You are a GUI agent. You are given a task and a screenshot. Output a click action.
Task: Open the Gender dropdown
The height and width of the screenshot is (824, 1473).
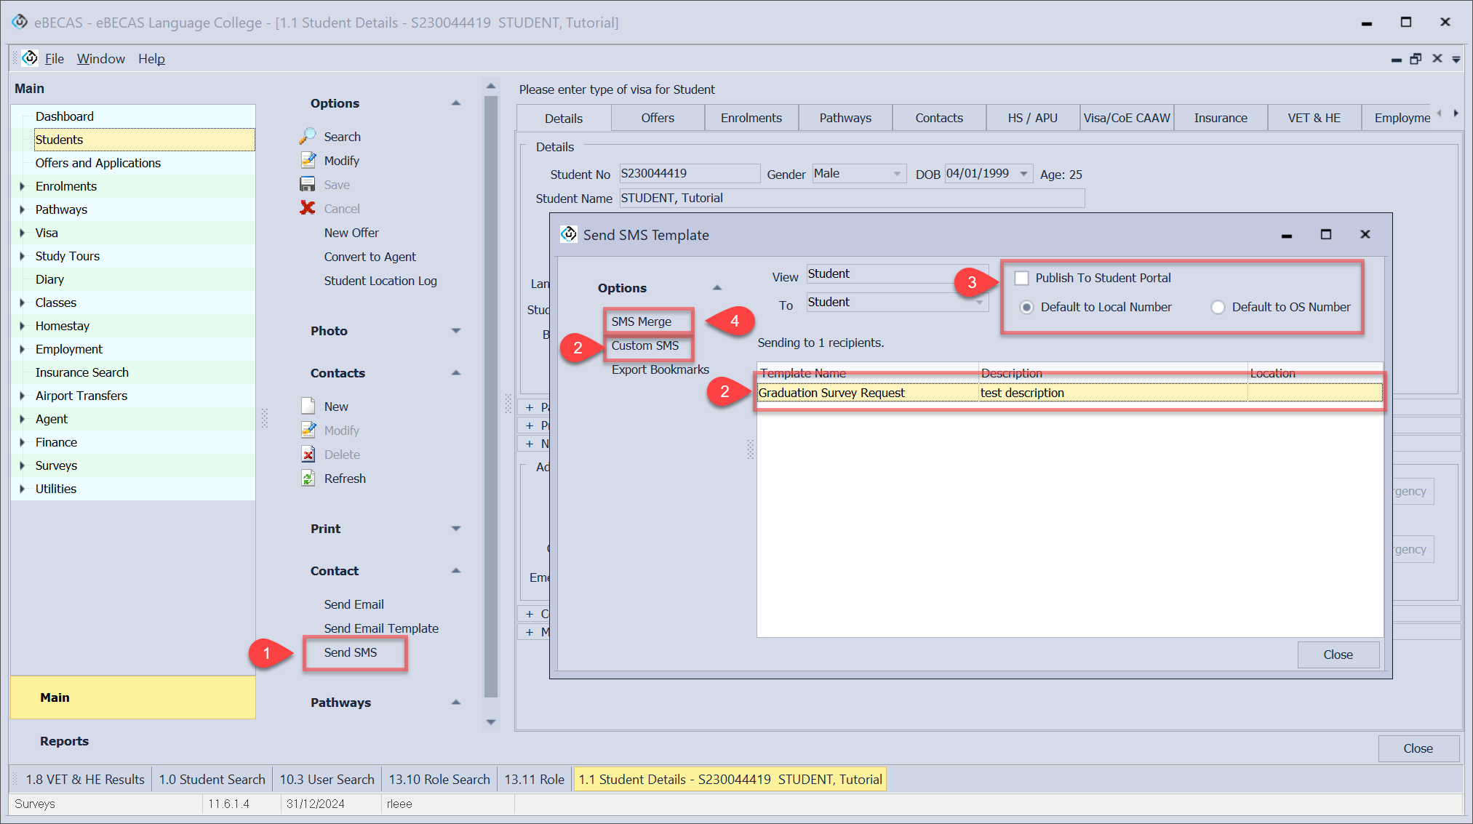[897, 174]
